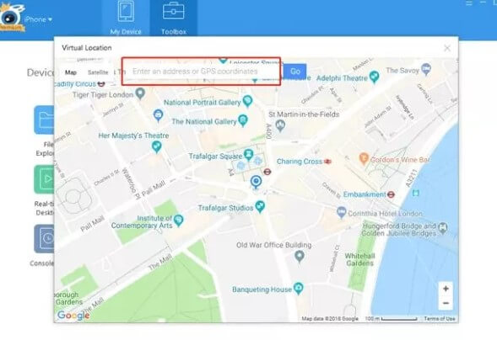Viewport: 497px width, 340px height.
Task: Zoom in on the map
Action: click(446, 289)
